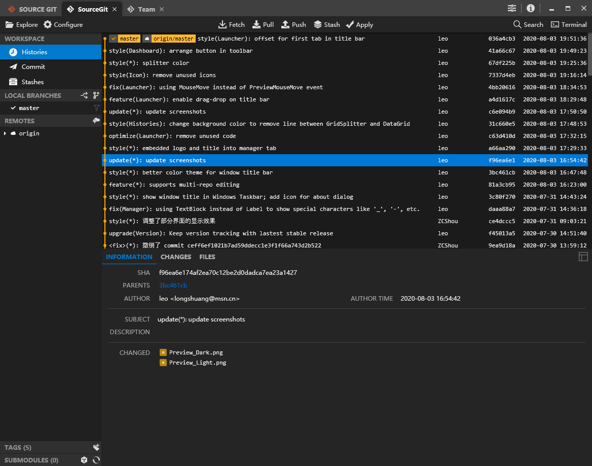Click the Fetch button in toolbar

tap(231, 24)
